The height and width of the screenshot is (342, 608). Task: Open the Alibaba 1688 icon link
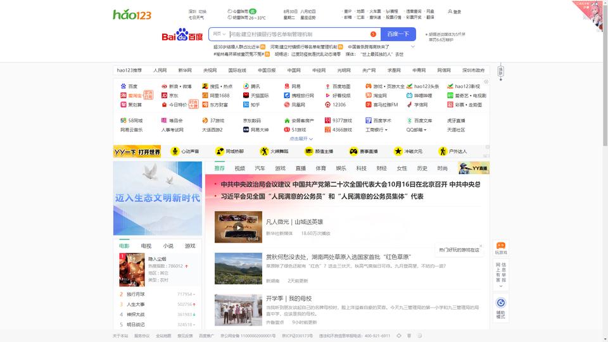[205, 96]
